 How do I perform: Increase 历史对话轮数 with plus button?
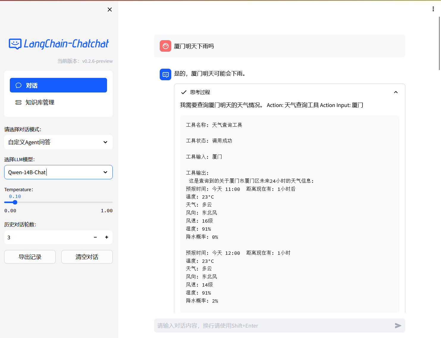pyautogui.click(x=106, y=237)
